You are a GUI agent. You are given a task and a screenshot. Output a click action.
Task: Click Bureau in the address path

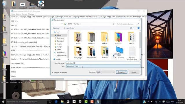click(x=76, y=24)
